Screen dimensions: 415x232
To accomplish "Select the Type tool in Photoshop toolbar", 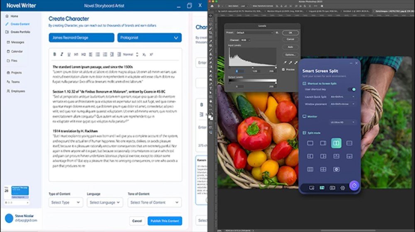I will 211,88.
